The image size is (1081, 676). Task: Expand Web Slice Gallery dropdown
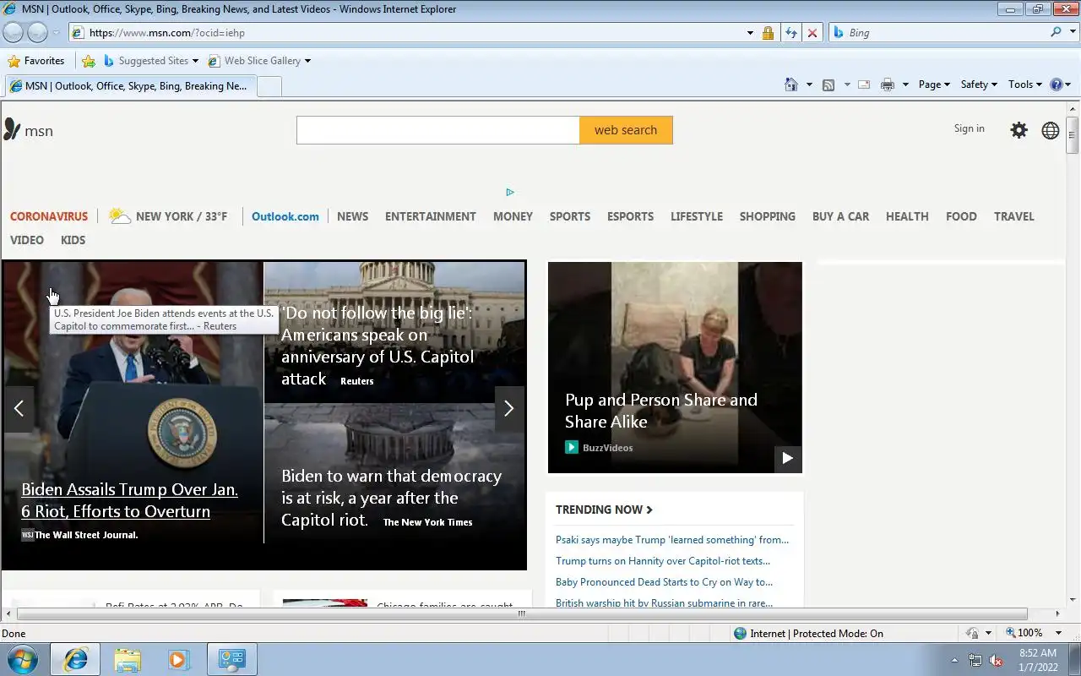point(307,61)
